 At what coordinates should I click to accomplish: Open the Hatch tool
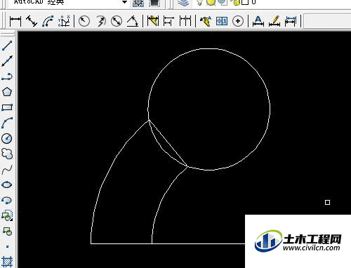tap(7, 262)
